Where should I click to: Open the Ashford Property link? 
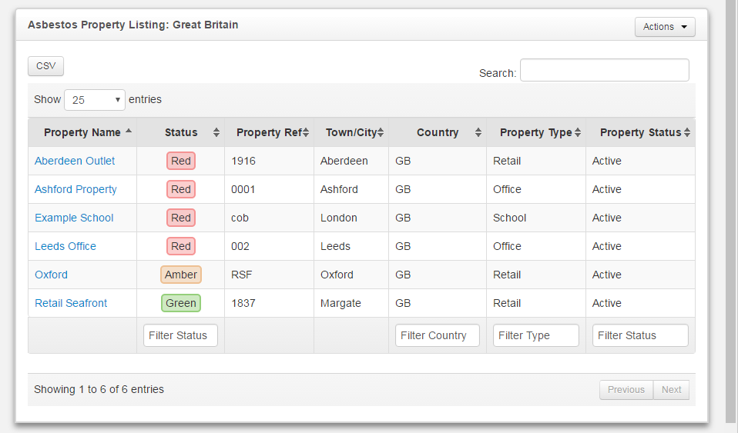(x=75, y=189)
